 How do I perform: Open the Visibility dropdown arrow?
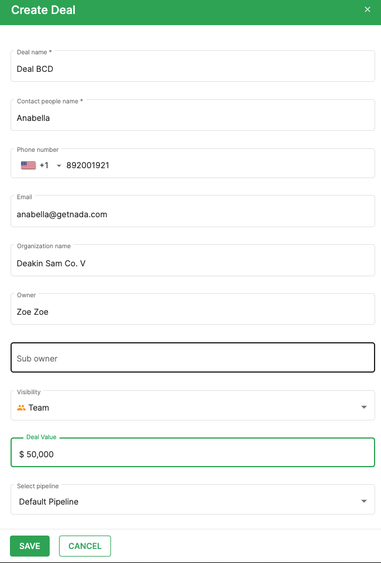pyautogui.click(x=364, y=407)
